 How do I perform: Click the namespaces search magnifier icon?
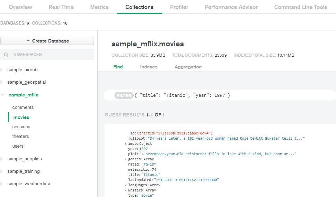coord(6,55)
